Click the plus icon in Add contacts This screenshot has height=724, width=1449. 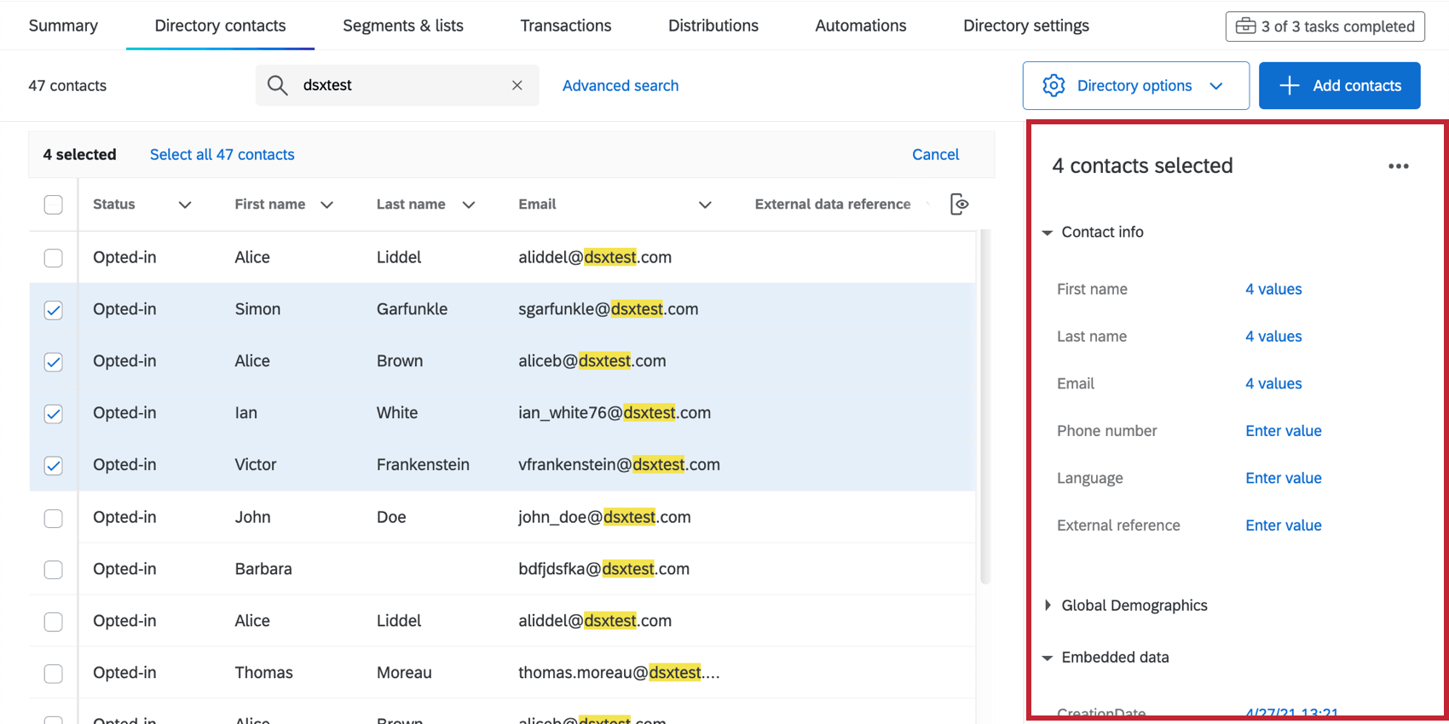[1290, 85]
